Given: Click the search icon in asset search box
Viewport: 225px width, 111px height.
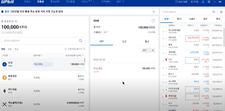Looking at the screenshot, I should click(80, 41).
